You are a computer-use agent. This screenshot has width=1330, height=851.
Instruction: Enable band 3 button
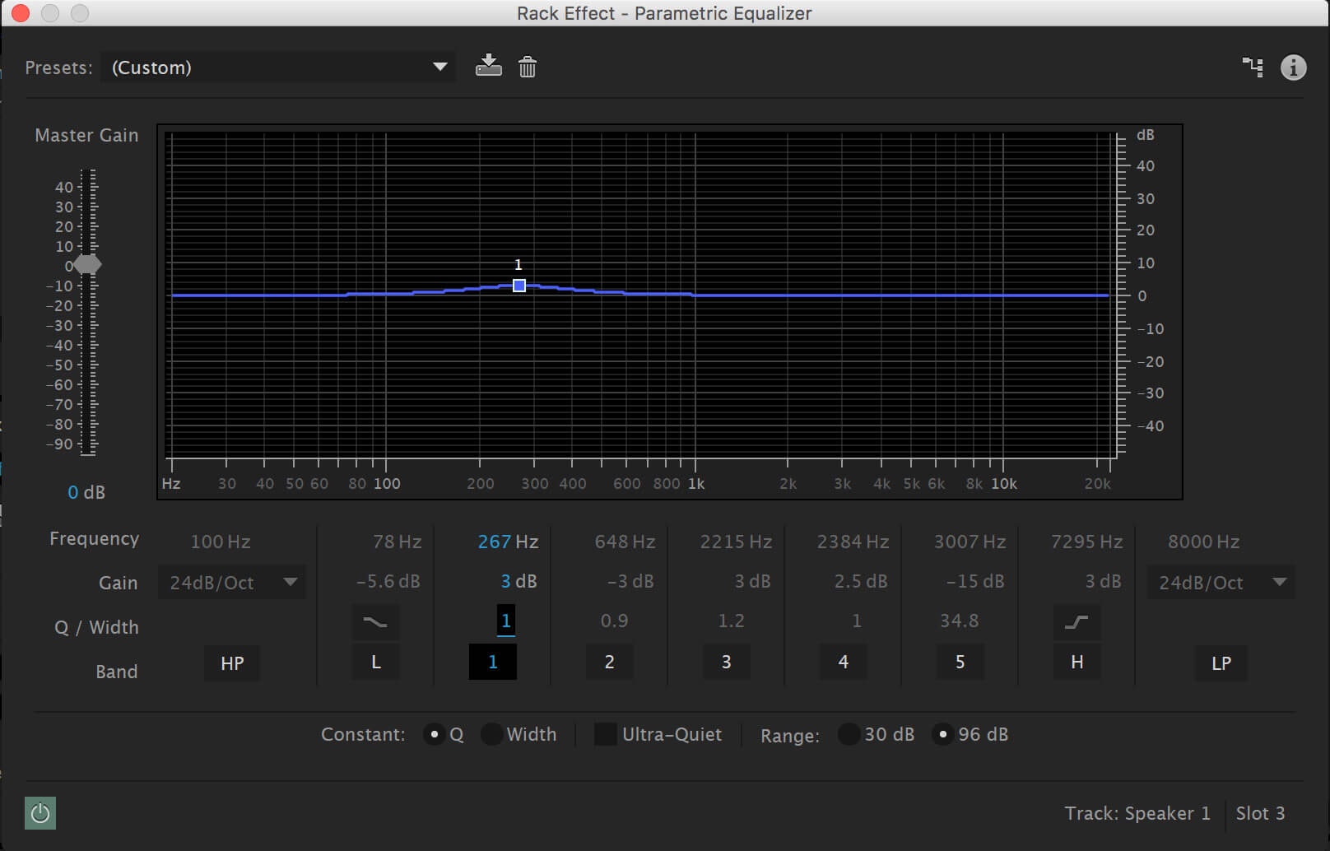tap(727, 662)
